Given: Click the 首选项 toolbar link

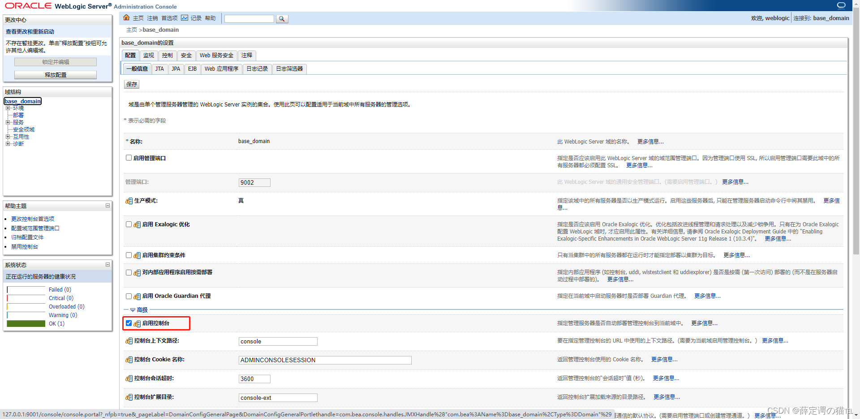Looking at the screenshot, I should tap(169, 18).
